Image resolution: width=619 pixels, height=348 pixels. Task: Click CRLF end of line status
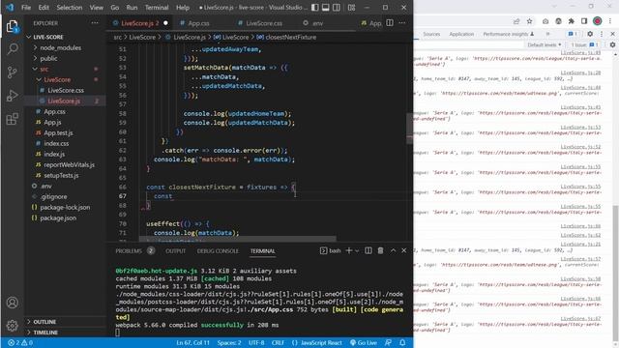click(278, 343)
